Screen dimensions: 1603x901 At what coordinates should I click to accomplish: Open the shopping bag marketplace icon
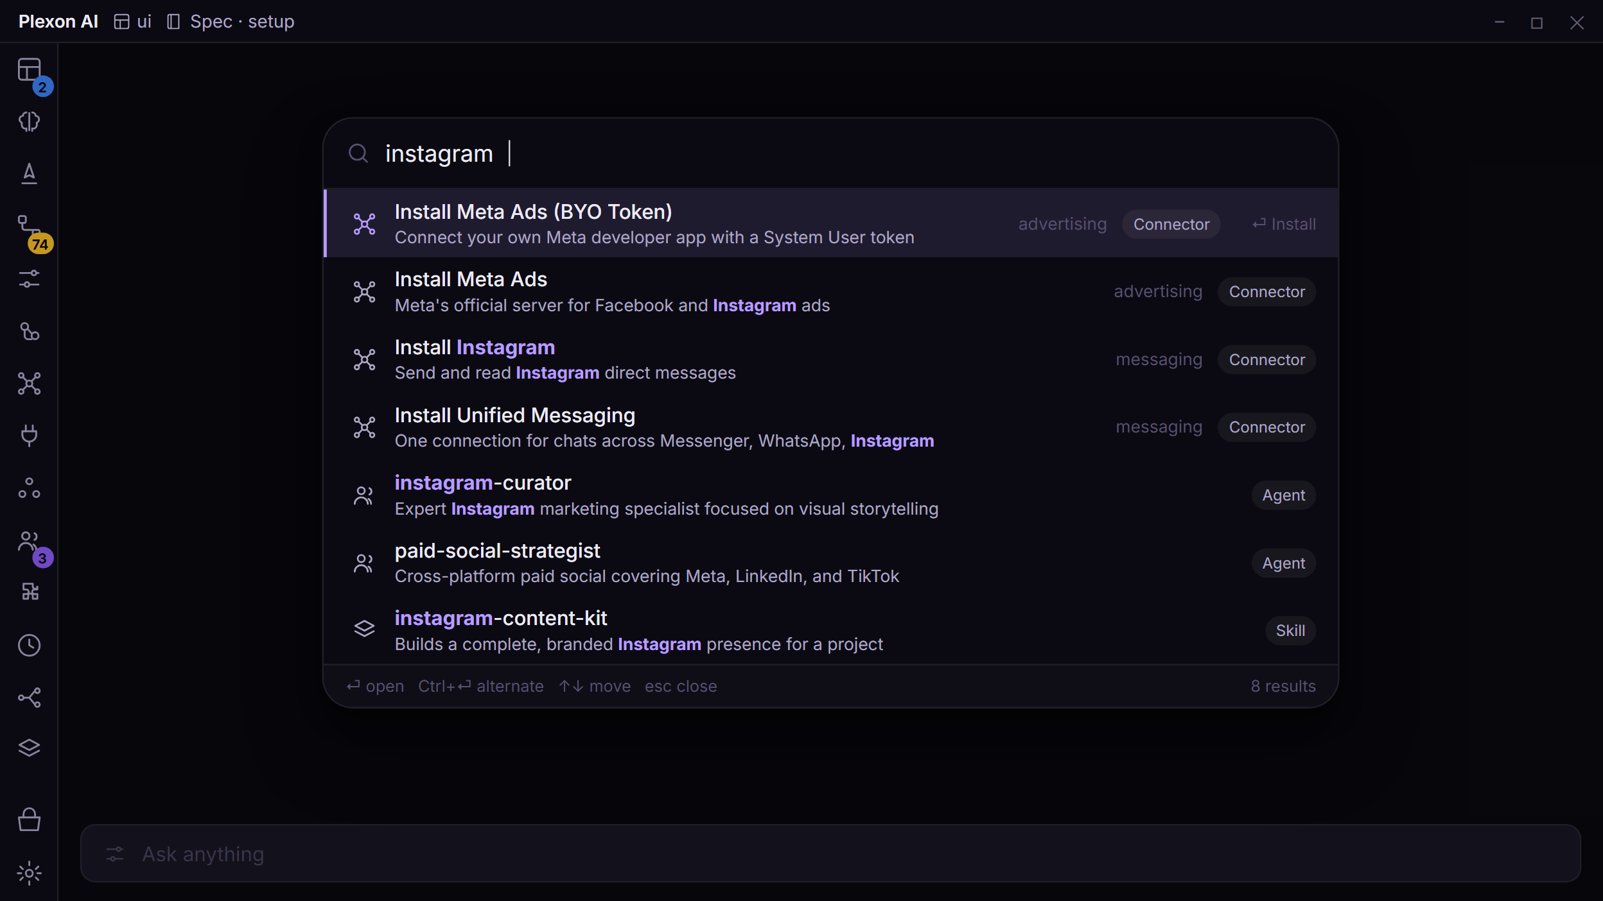(30, 819)
